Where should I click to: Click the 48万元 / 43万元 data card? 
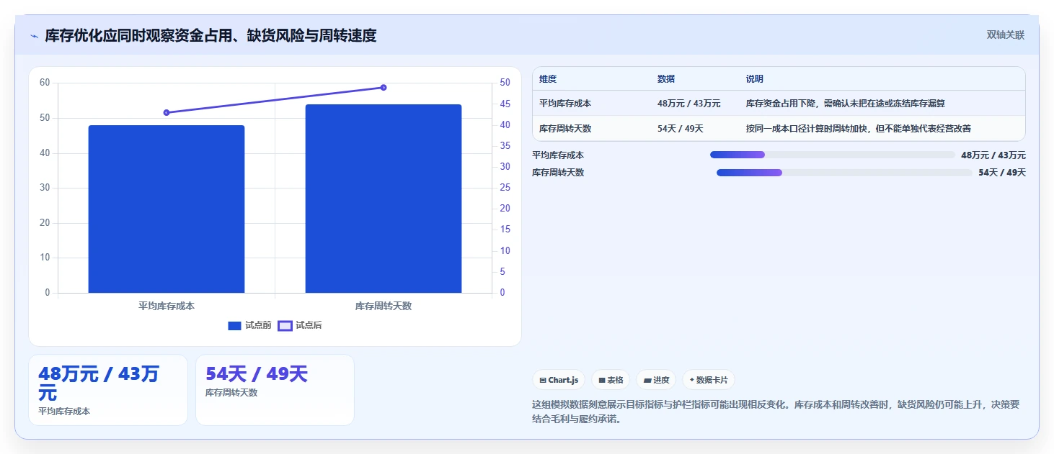(x=108, y=390)
